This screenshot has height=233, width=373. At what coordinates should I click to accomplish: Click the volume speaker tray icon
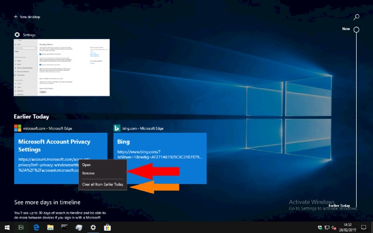point(334,228)
